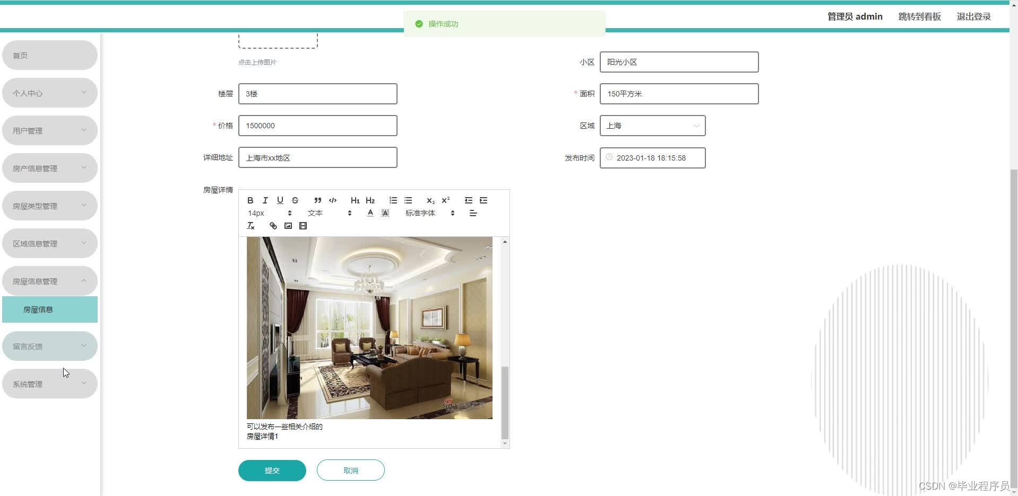The width and height of the screenshot is (1018, 496).
Task: Click the 管理员 admin label
Action: point(855,16)
